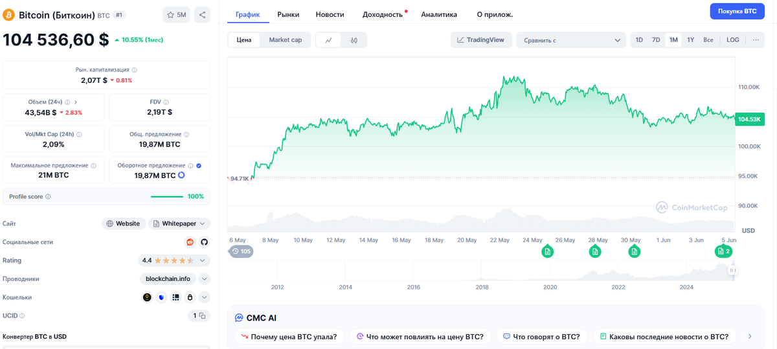Open Bitcoin's GitHub social link icon

click(204, 242)
